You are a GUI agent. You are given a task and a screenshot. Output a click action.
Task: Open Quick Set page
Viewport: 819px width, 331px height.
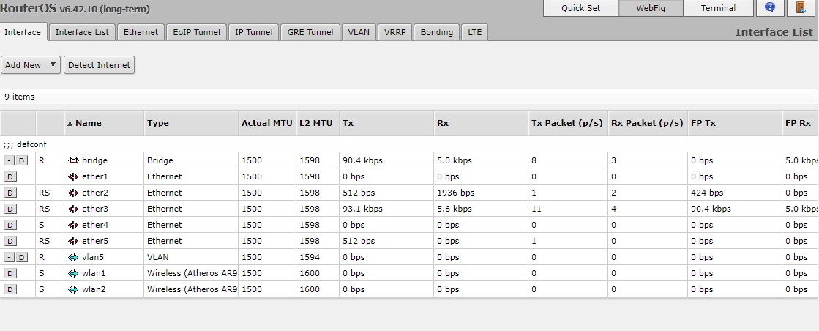pyautogui.click(x=581, y=8)
